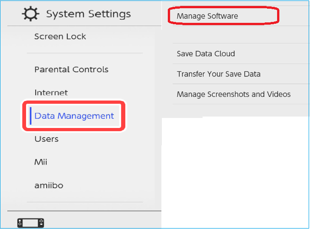The width and height of the screenshot is (310, 229).
Task: Select the Data Management sidebar item
Action: coord(74,116)
